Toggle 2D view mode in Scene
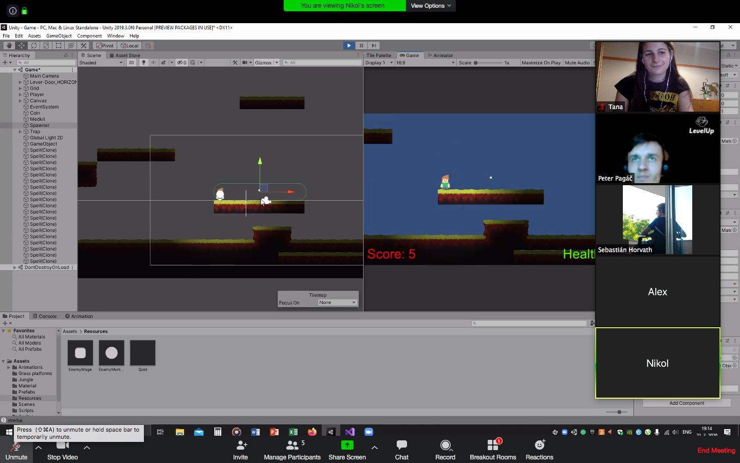The height and width of the screenshot is (463, 740). point(131,62)
